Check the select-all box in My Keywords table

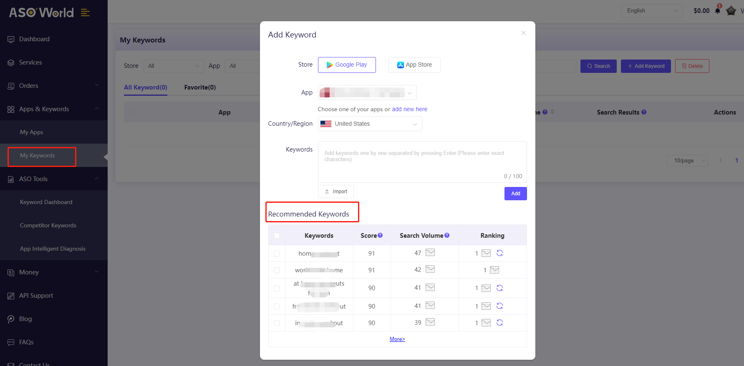[131, 112]
